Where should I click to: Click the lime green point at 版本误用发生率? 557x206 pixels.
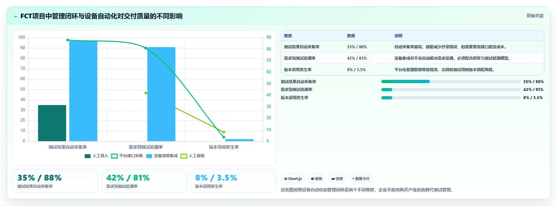point(224,132)
